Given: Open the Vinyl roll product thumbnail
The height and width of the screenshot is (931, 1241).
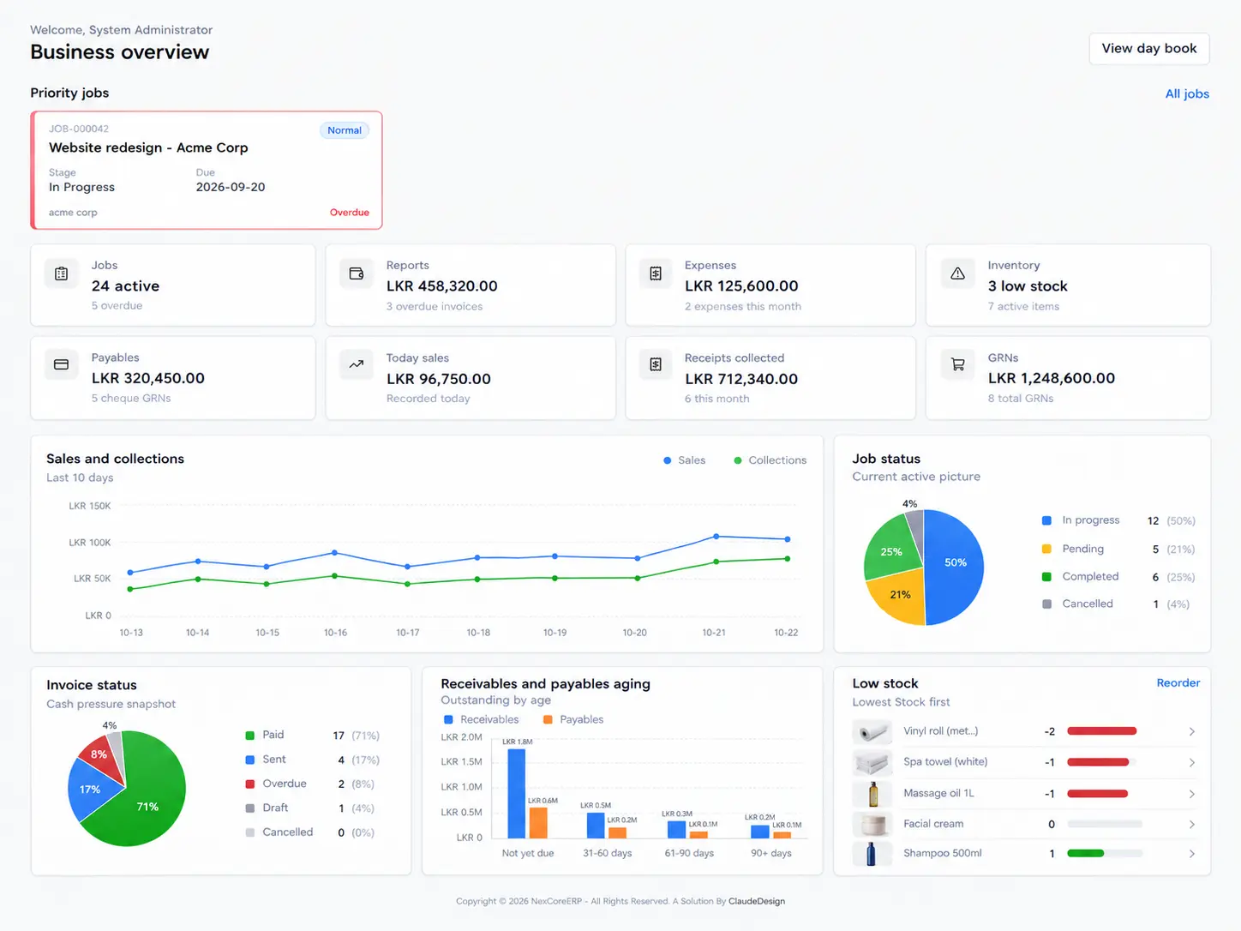Looking at the screenshot, I should pyautogui.click(x=872, y=732).
